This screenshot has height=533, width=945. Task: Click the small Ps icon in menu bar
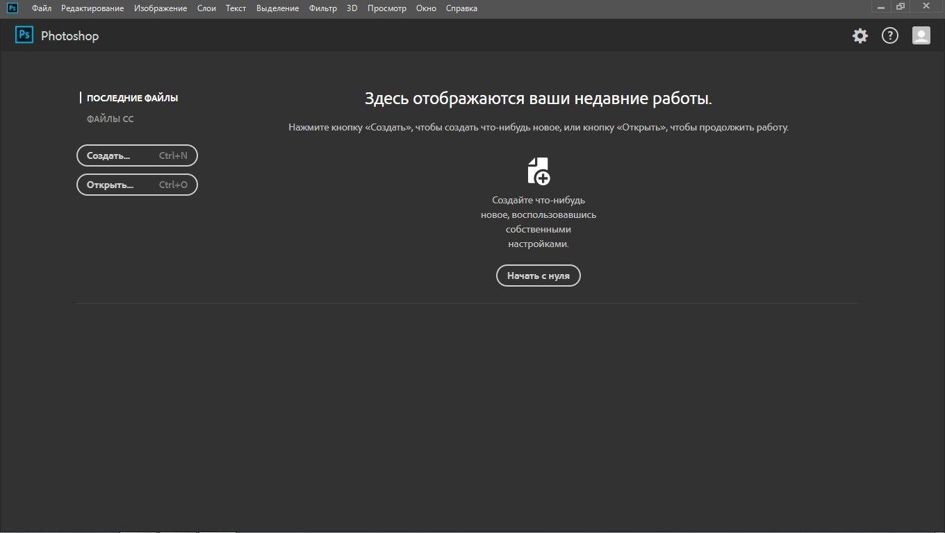click(x=13, y=8)
